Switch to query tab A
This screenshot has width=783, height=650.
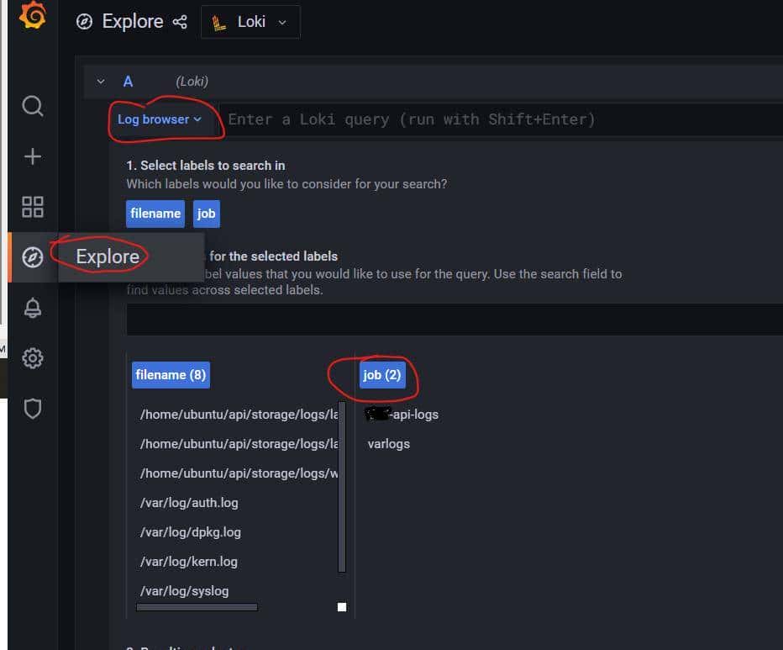point(128,82)
